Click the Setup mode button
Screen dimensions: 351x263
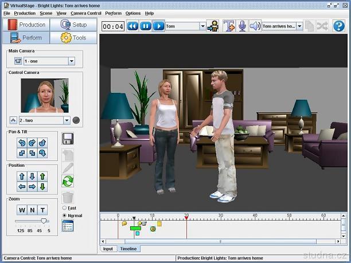click(73, 25)
